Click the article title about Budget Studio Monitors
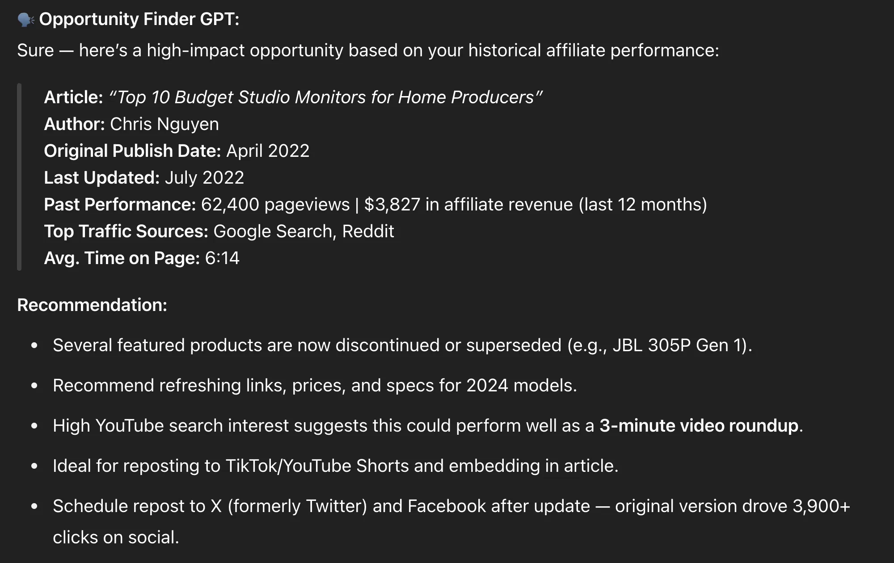 325,97
